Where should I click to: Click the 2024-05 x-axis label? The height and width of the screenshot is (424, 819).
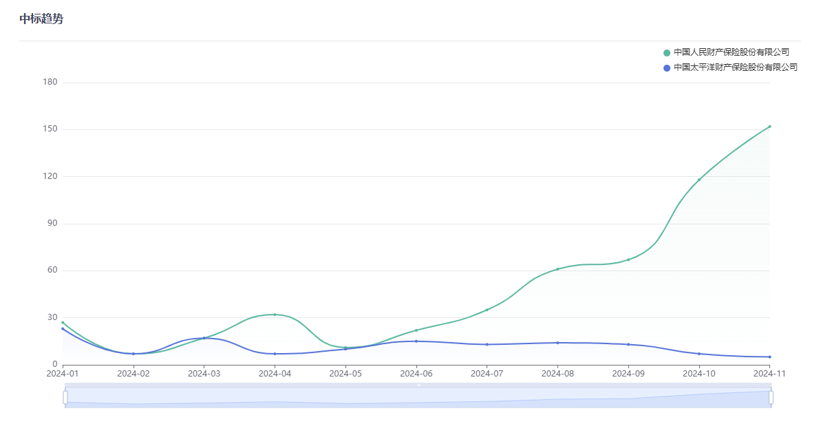pyautogui.click(x=345, y=374)
